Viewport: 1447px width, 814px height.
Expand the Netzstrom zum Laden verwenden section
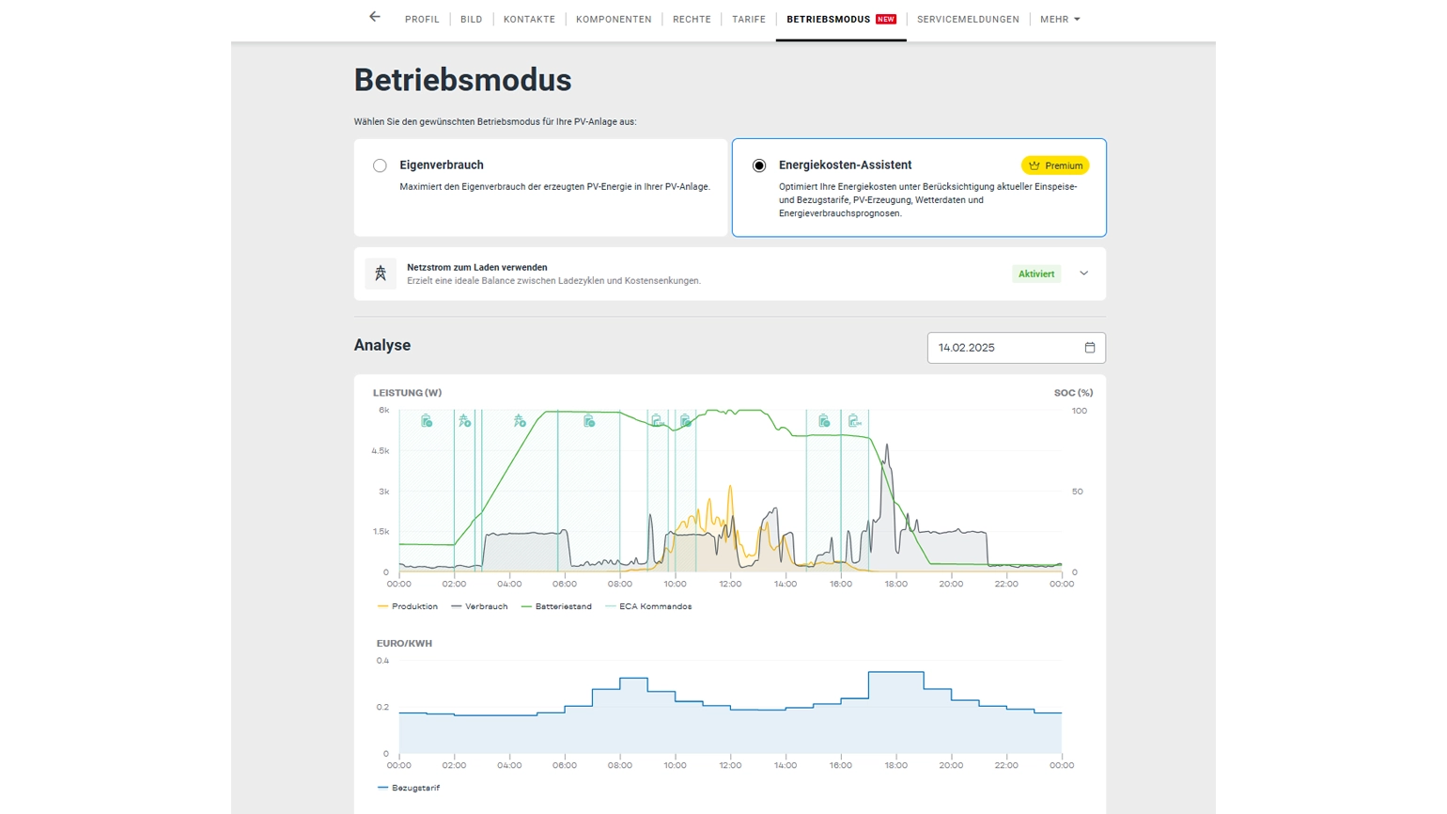click(x=1083, y=274)
